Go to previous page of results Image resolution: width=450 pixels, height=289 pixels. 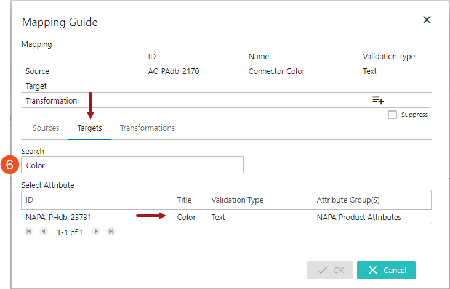pos(44,232)
